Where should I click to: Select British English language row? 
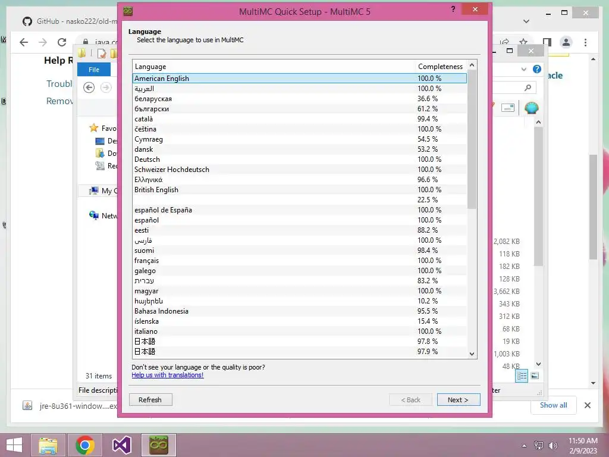pos(300,190)
